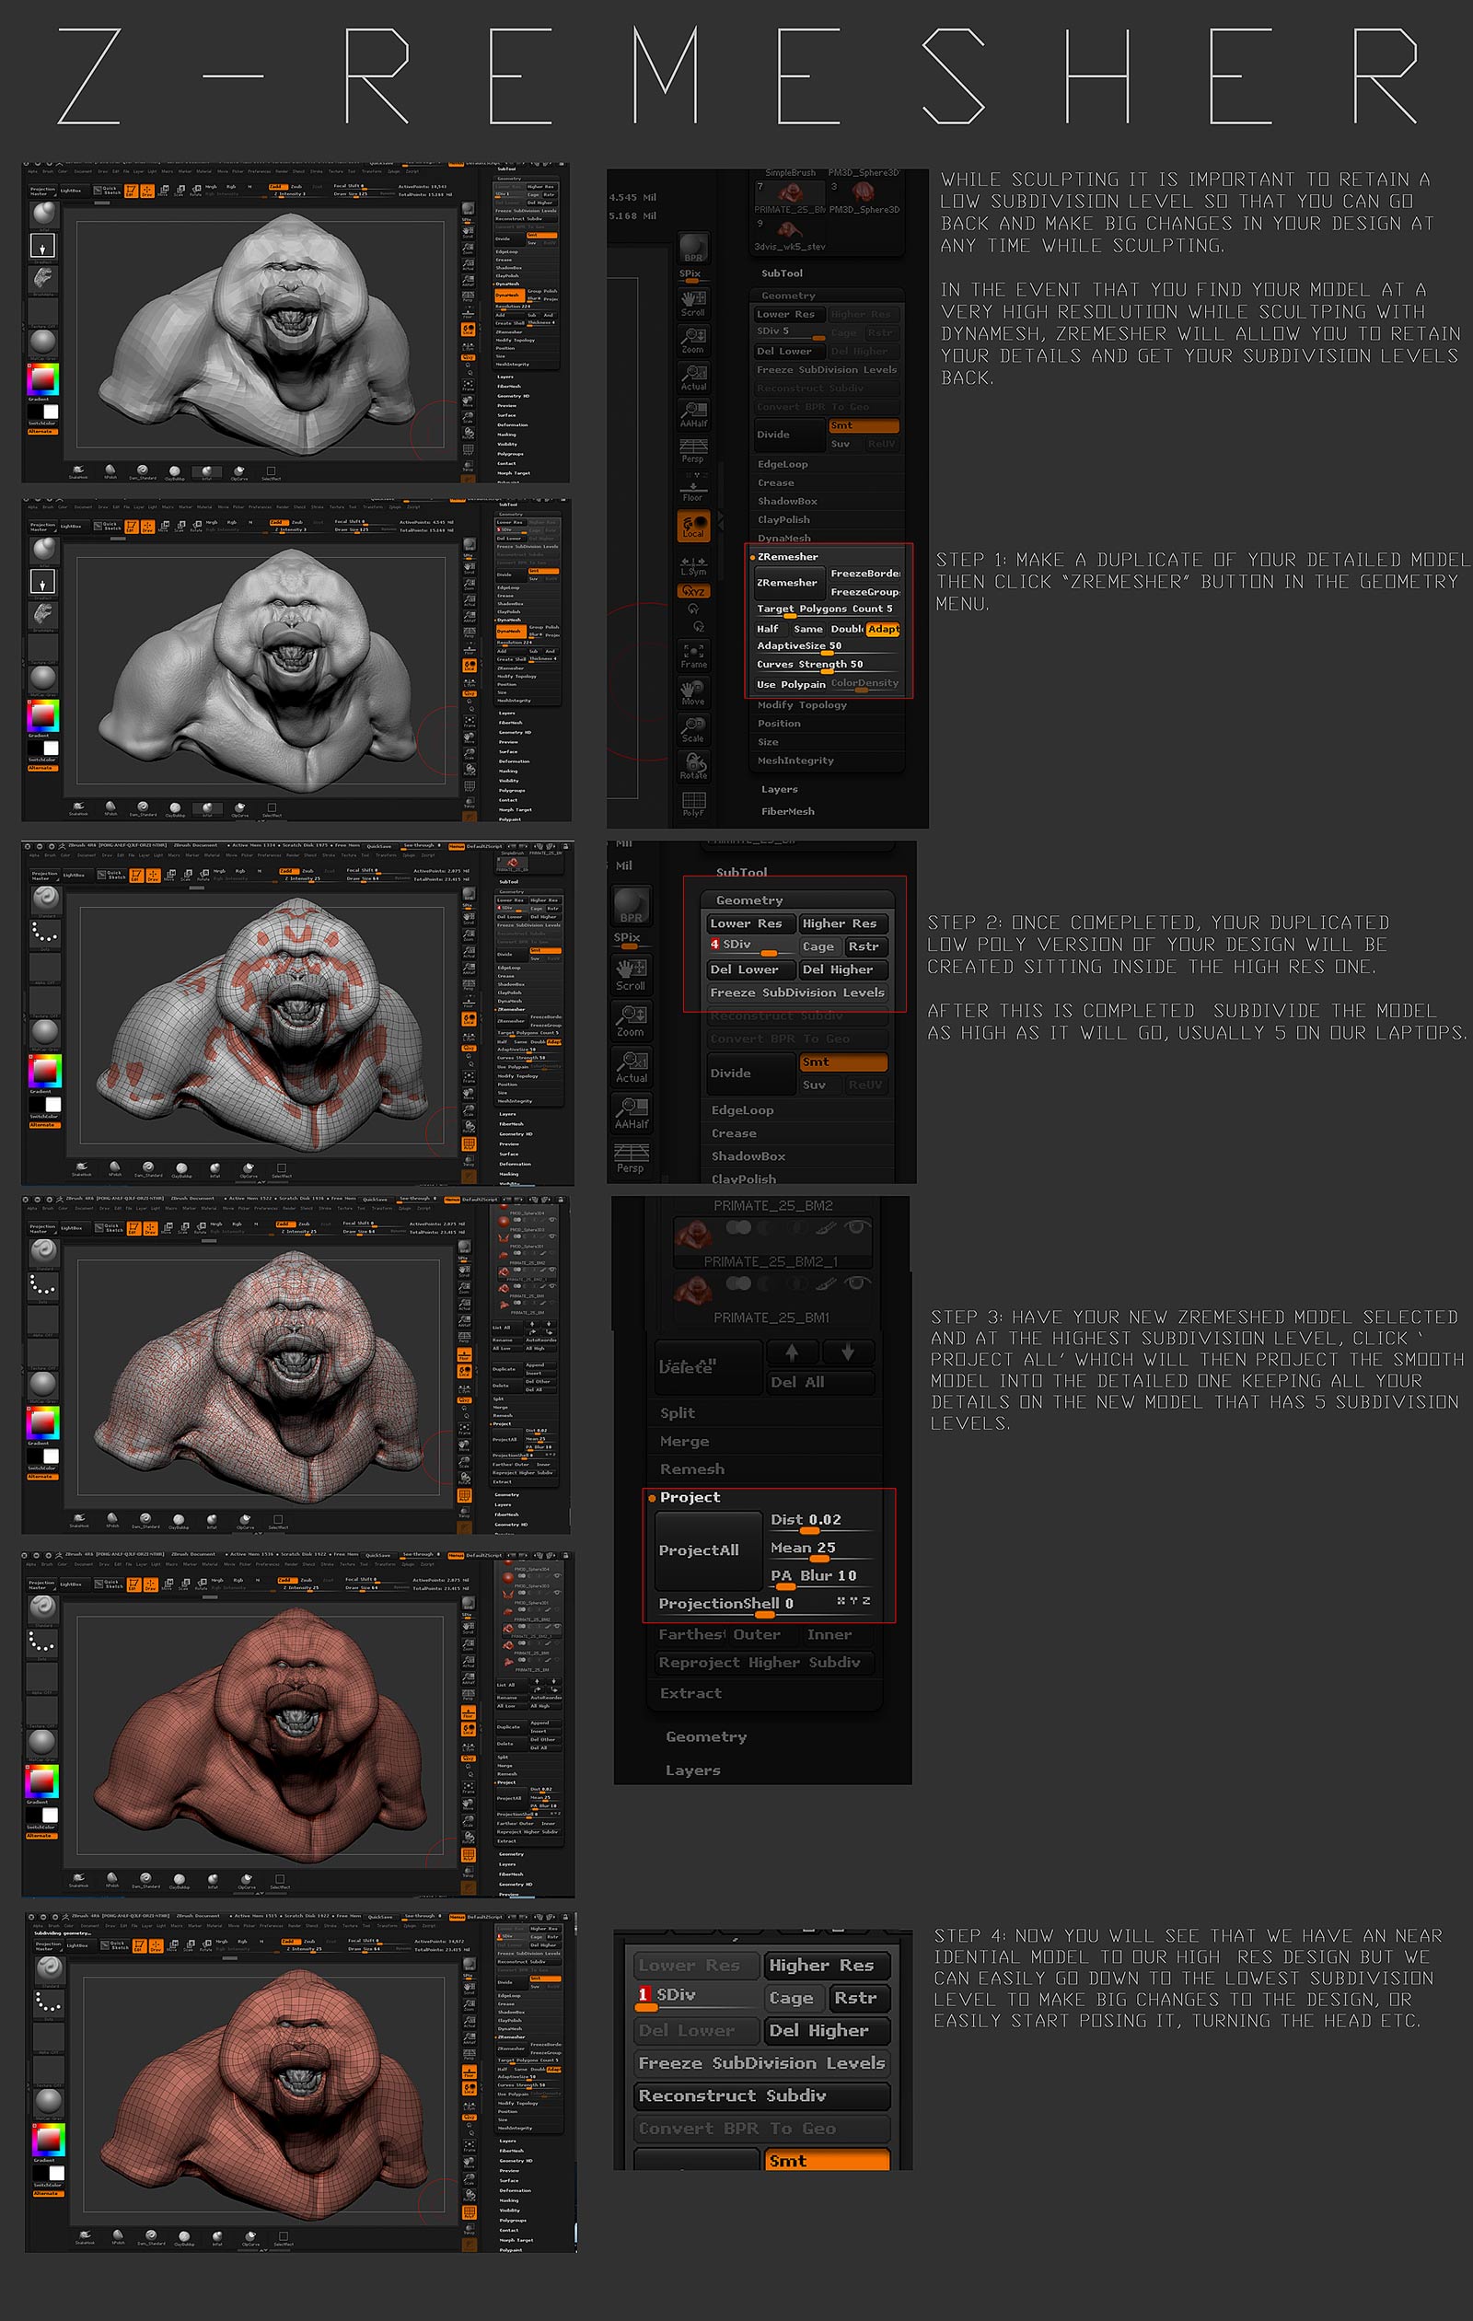Image resolution: width=1473 pixels, height=2321 pixels.
Task: Enable the Adapt option in ZRemesher
Action: (x=883, y=629)
